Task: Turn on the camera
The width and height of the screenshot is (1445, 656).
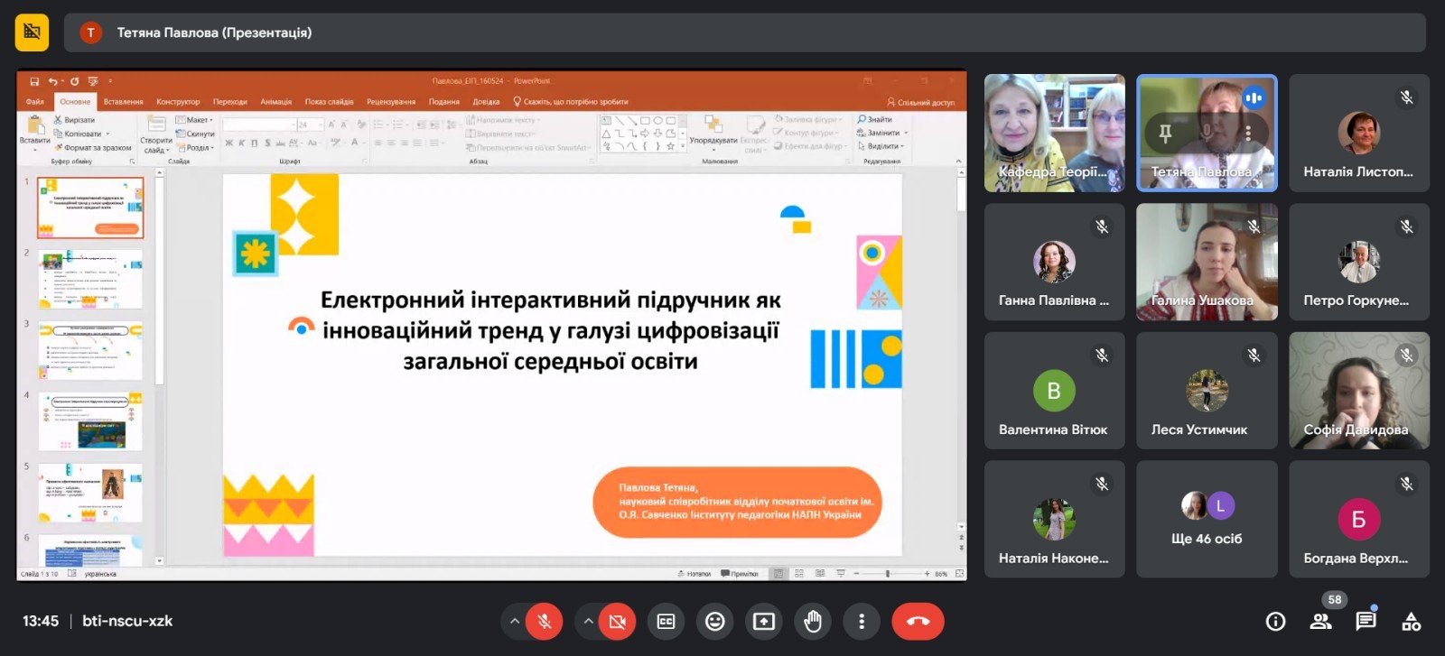Action: [x=617, y=621]
